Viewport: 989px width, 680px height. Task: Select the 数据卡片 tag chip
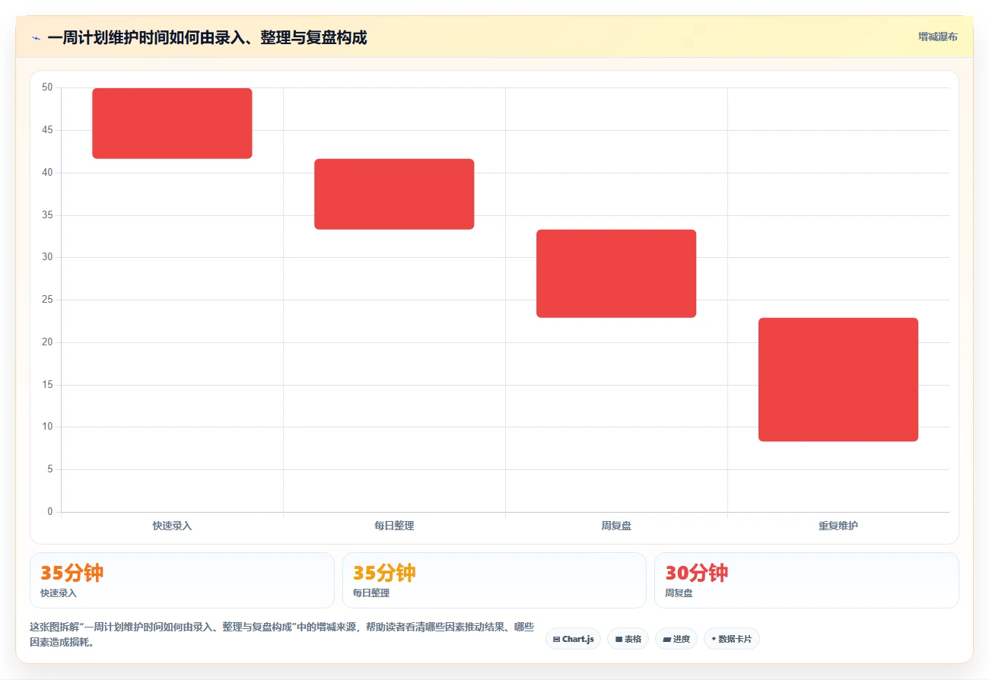point(731,639)
